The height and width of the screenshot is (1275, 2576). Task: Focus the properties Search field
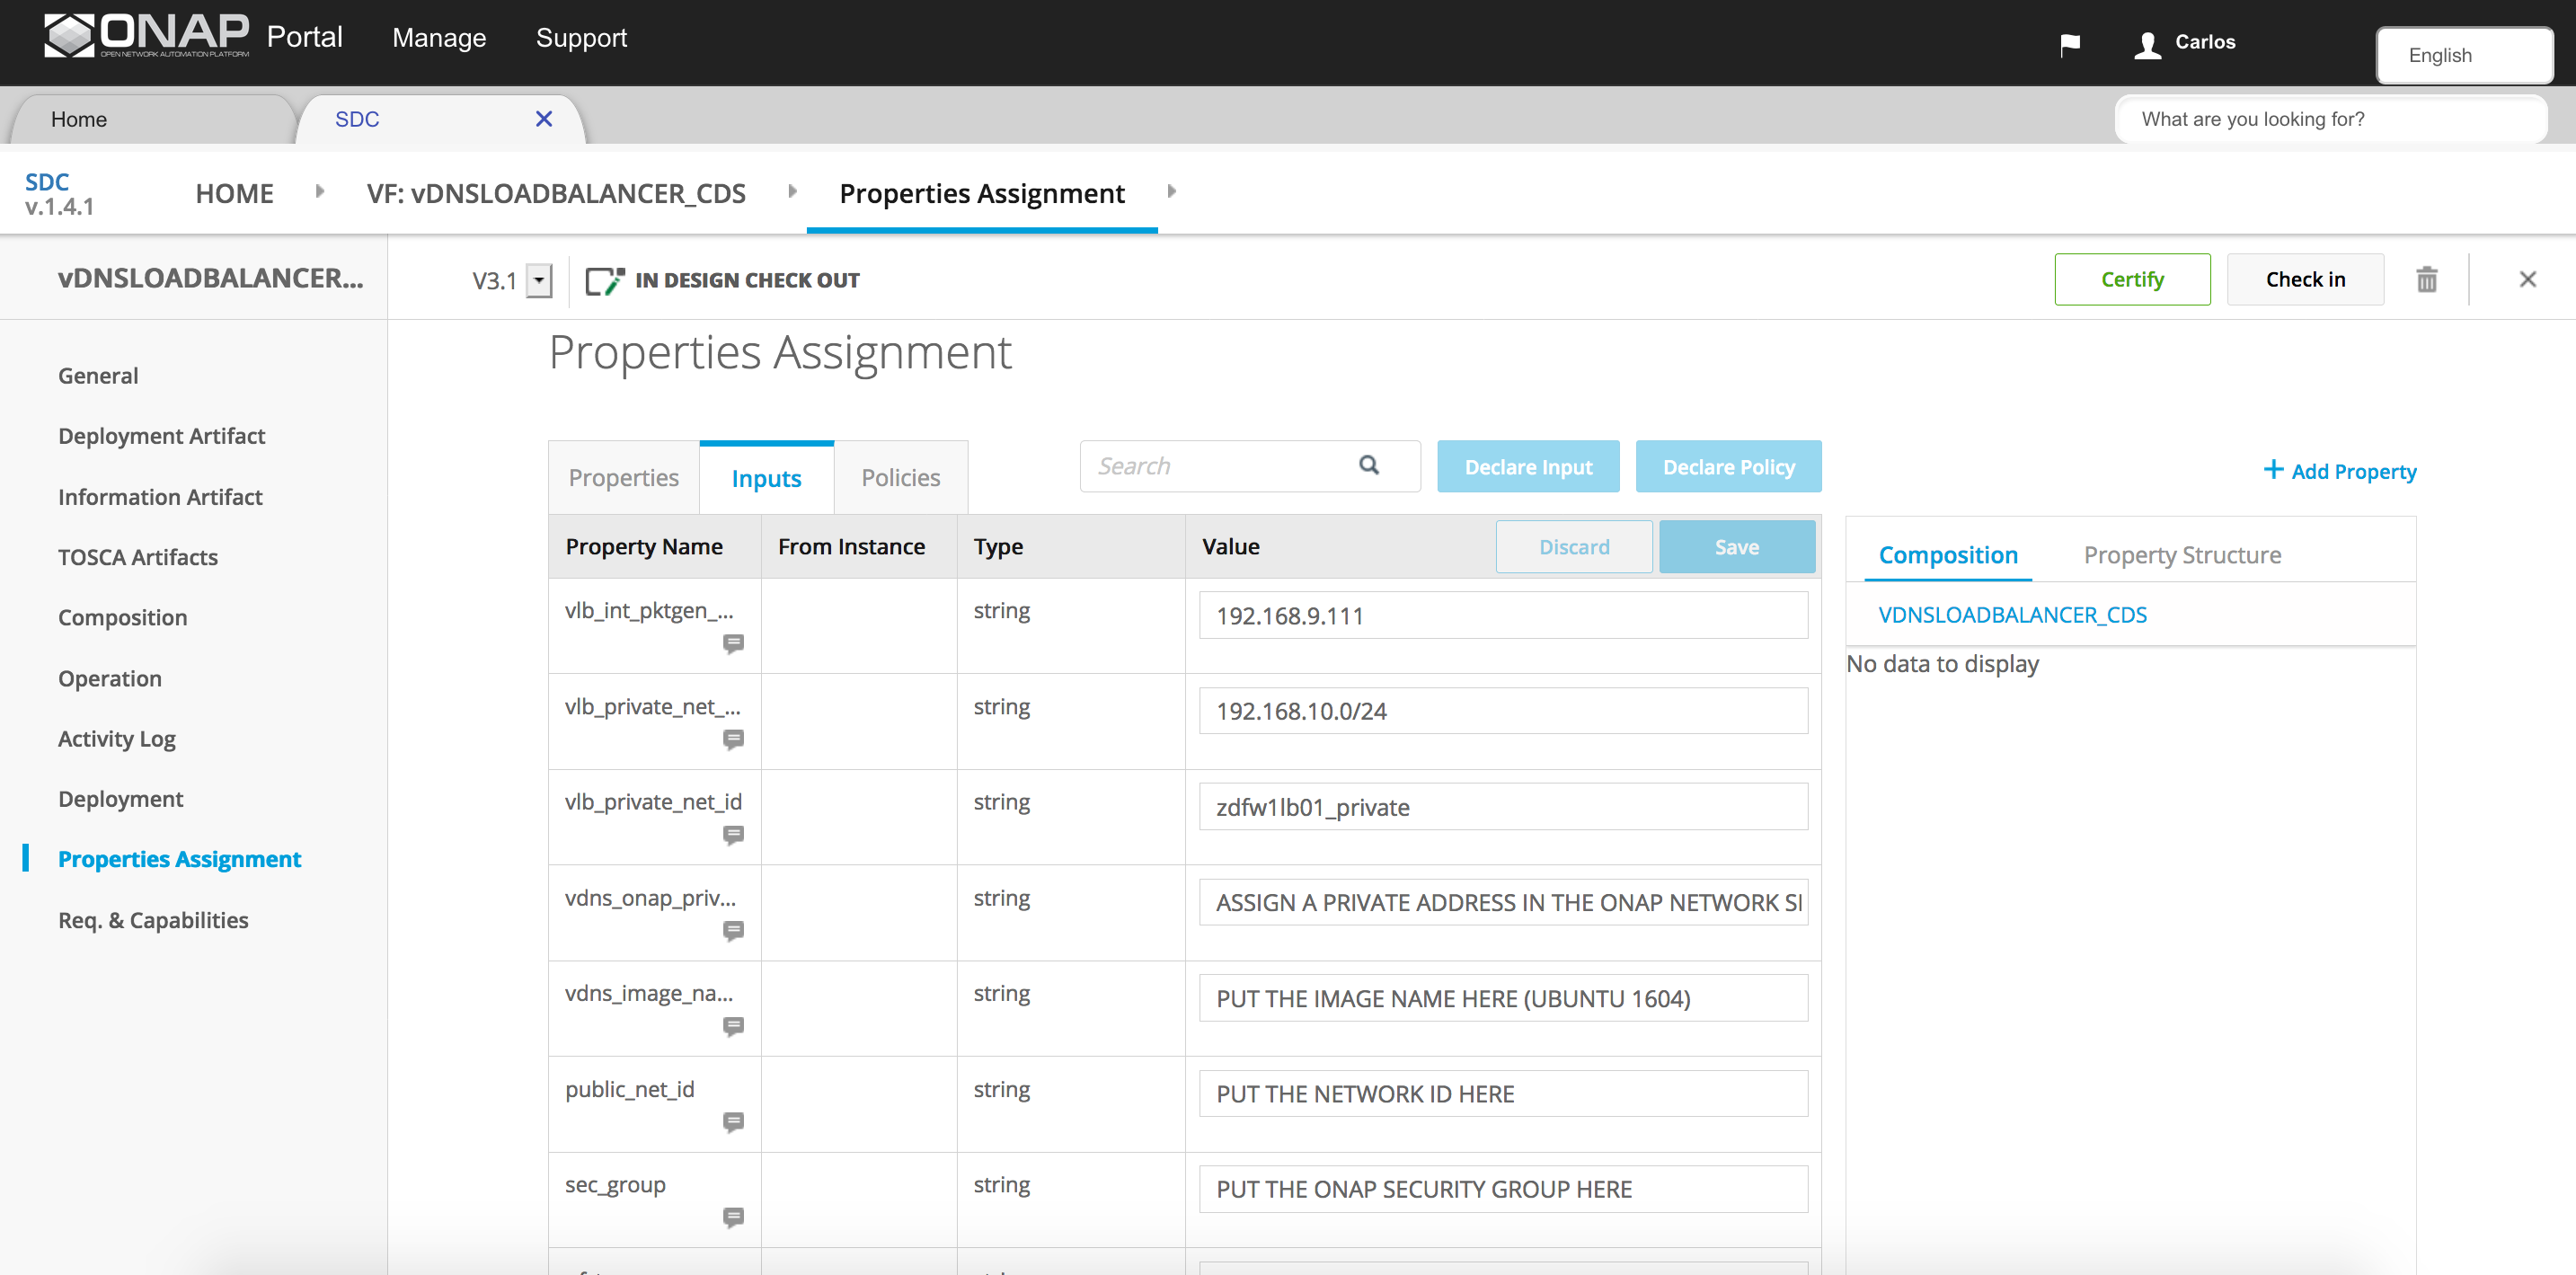click(x=1250, y=466)
